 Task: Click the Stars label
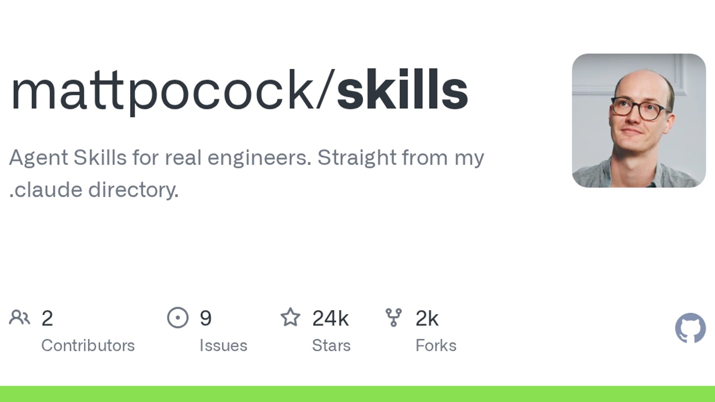(x=331, y=345)
